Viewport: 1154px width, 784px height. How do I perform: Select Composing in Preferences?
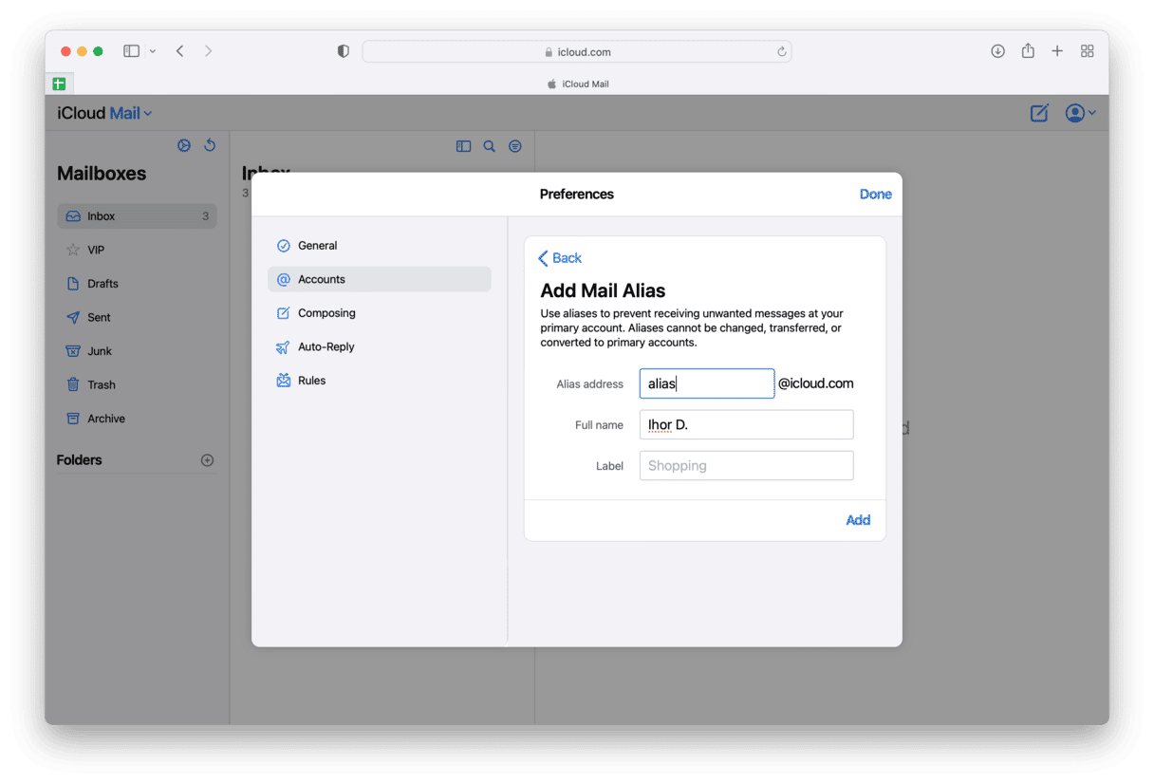pyautogui.click(x=380, y=313)
